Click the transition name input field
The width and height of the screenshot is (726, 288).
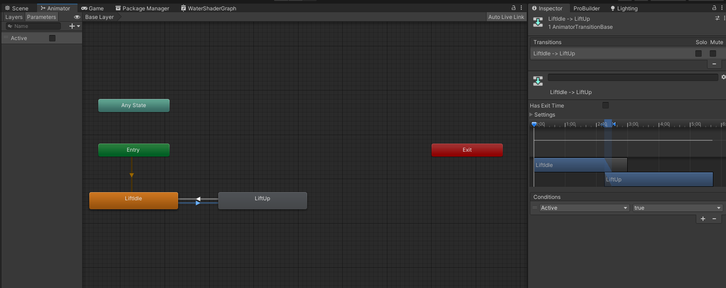633,77
